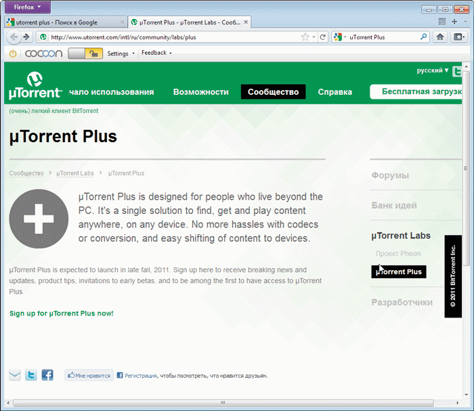Open Справка nav item
The width and height of the screenshot is (474, 411).
(335, 92)
